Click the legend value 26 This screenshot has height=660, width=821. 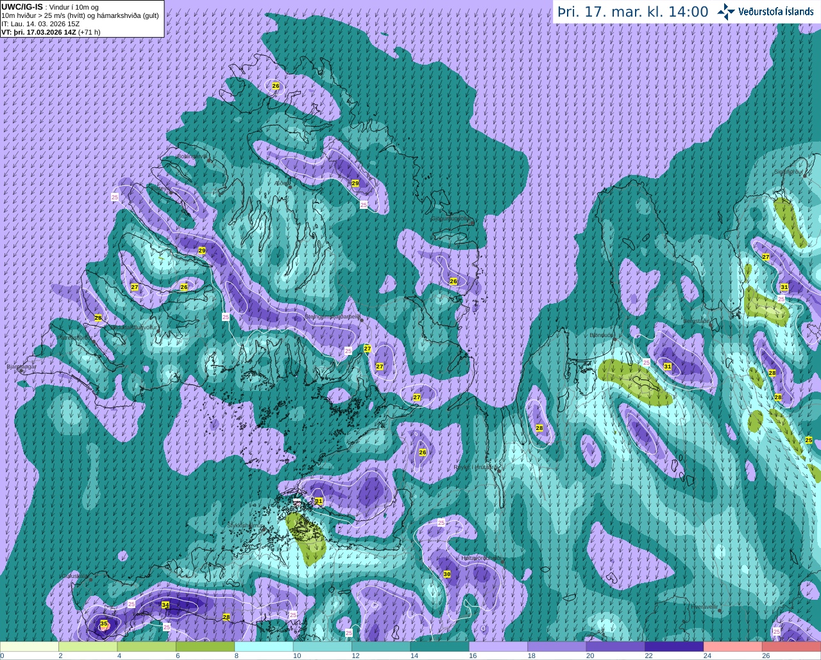coord(766,656)
